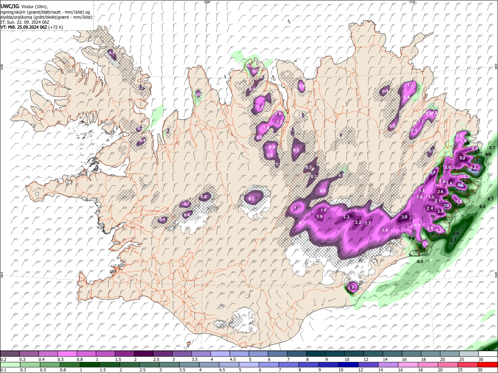Image resolution: width=498 pixels, height=373 pixels.
Task: Click the '3.5' label in the bottom legend row
Action: point(182,370)
